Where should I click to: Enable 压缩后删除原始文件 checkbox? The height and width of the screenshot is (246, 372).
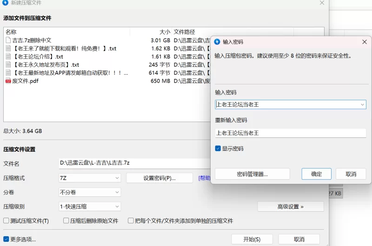click(66, 221)
